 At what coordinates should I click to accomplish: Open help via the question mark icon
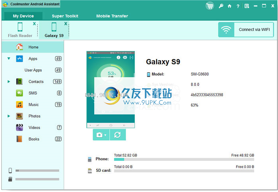(x=238, y=6)
